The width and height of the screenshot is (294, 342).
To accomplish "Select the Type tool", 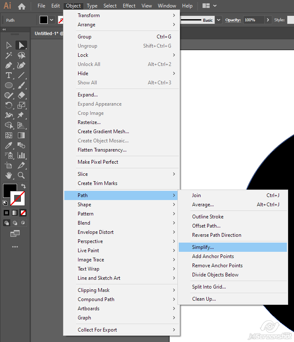I will click(9, 76).
